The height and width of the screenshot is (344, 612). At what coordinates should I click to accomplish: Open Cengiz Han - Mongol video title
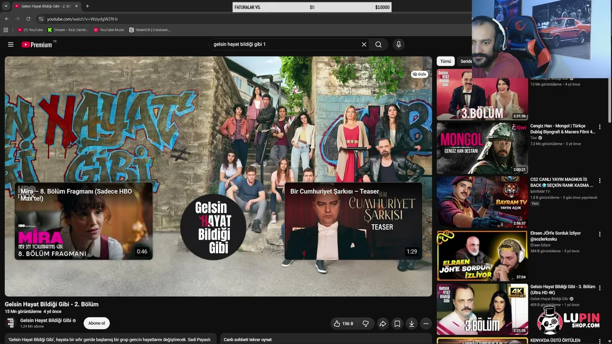tap(562, 129)
